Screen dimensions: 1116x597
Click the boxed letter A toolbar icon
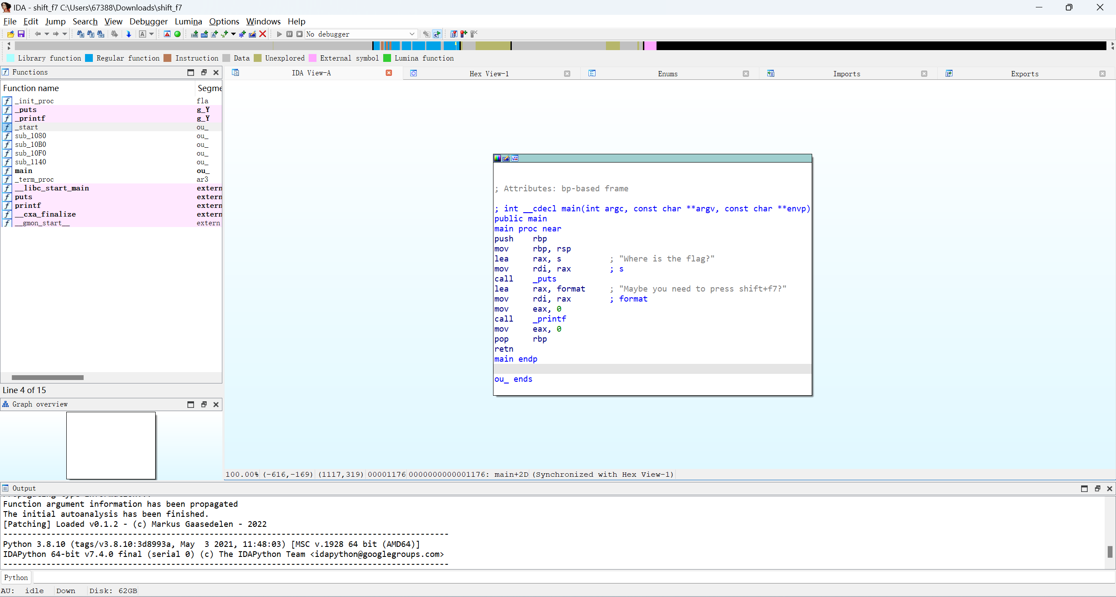point(143,34)
